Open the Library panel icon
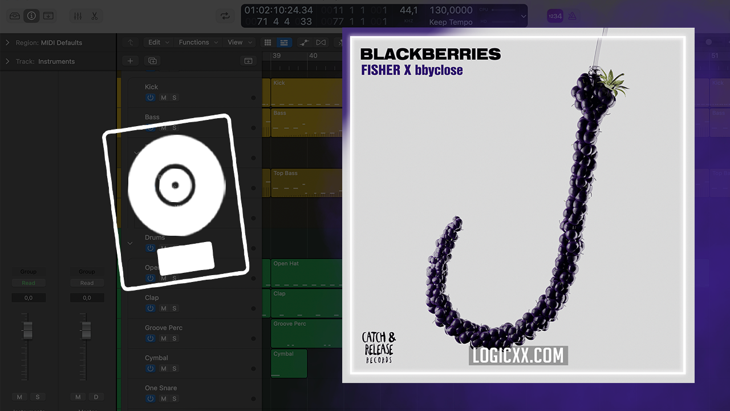 click(15, 16)
